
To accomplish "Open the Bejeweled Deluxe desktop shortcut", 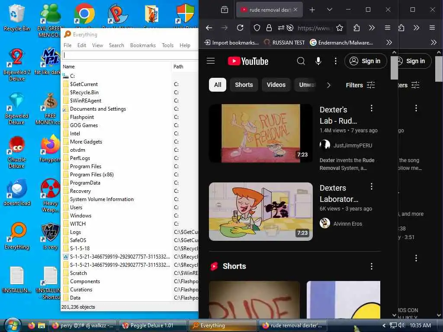I will [x=16, y=109].
